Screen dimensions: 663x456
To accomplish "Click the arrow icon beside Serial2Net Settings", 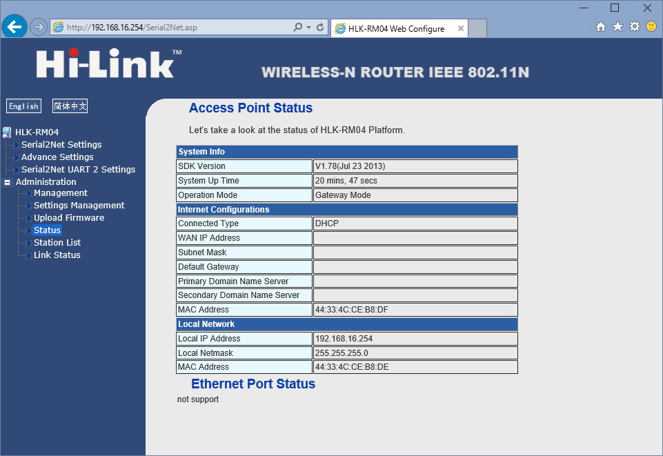I will pos(17,145).
